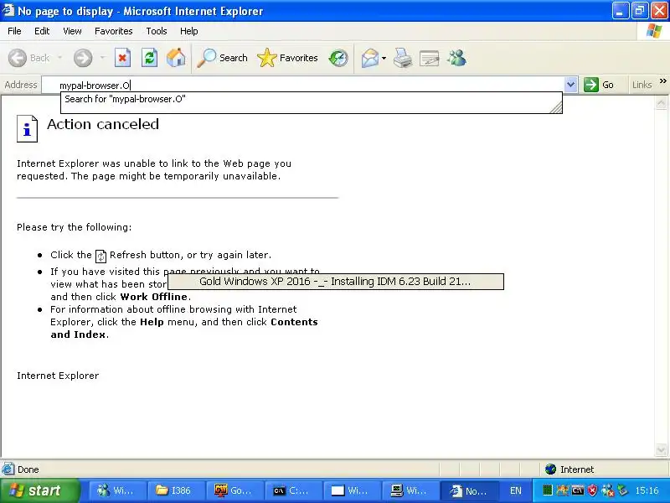Switch to the I386 folder taskbar button

(175, 490)
